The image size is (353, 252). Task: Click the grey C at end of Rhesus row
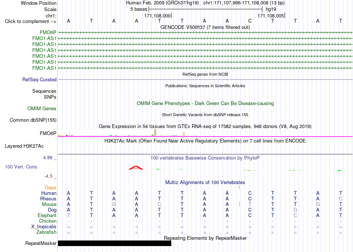(x=341, y=199)
